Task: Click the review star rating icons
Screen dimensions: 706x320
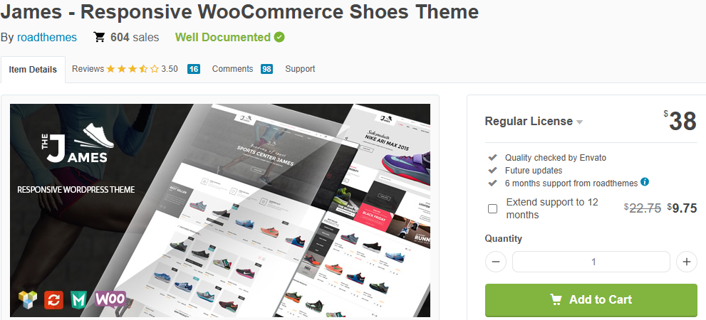Action: click(133, 69)
